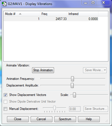112x126 pixels.
Task: Sort the list by Freq column header
Action: point(53,14)
